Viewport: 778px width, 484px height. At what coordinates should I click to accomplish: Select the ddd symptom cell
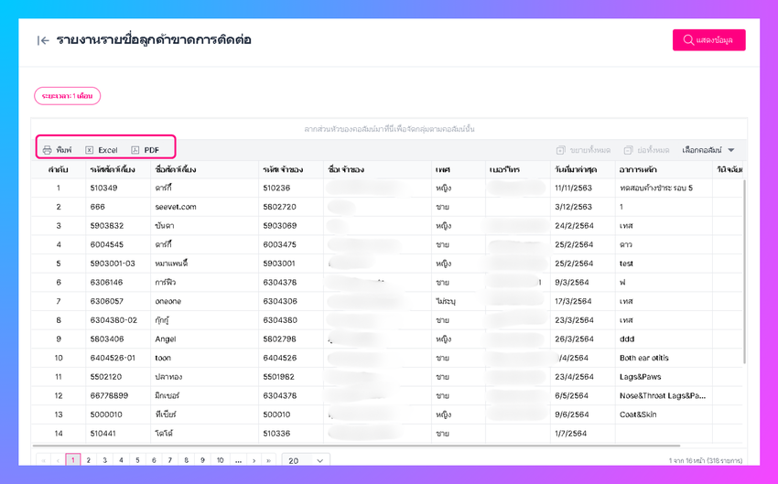tap(664, 339)
